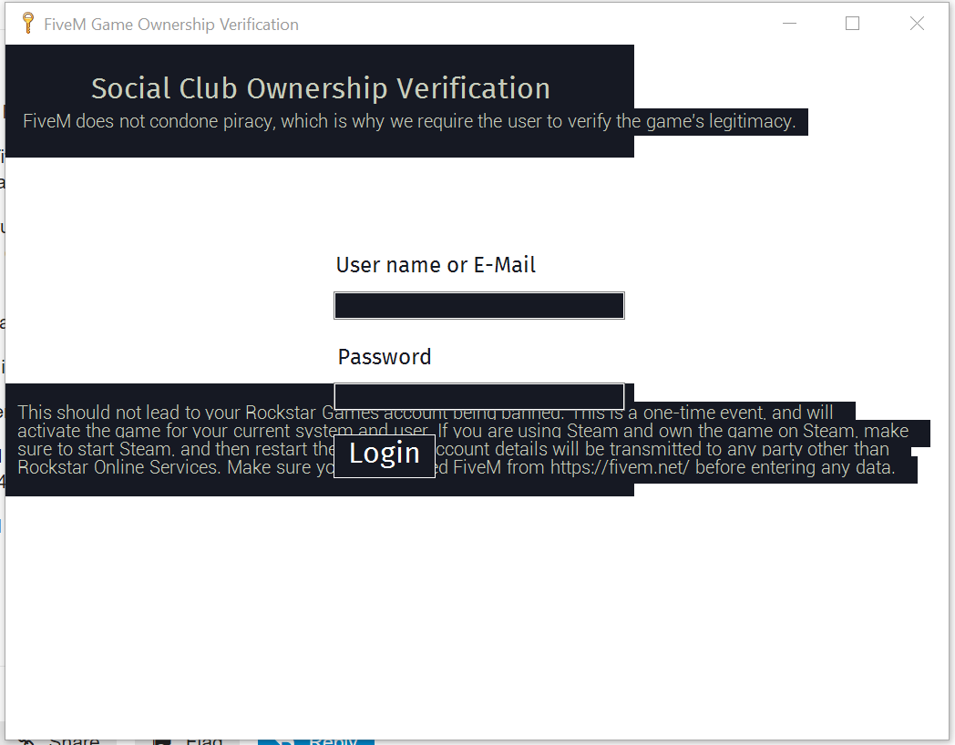955x745 pixels.
Task: Maximize the FiveM verification window
Action: 853,23
